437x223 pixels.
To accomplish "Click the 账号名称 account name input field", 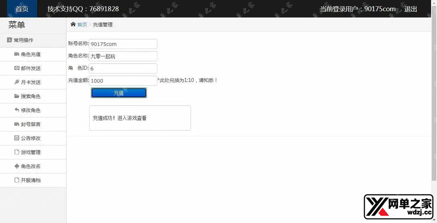I will point(123,44).
